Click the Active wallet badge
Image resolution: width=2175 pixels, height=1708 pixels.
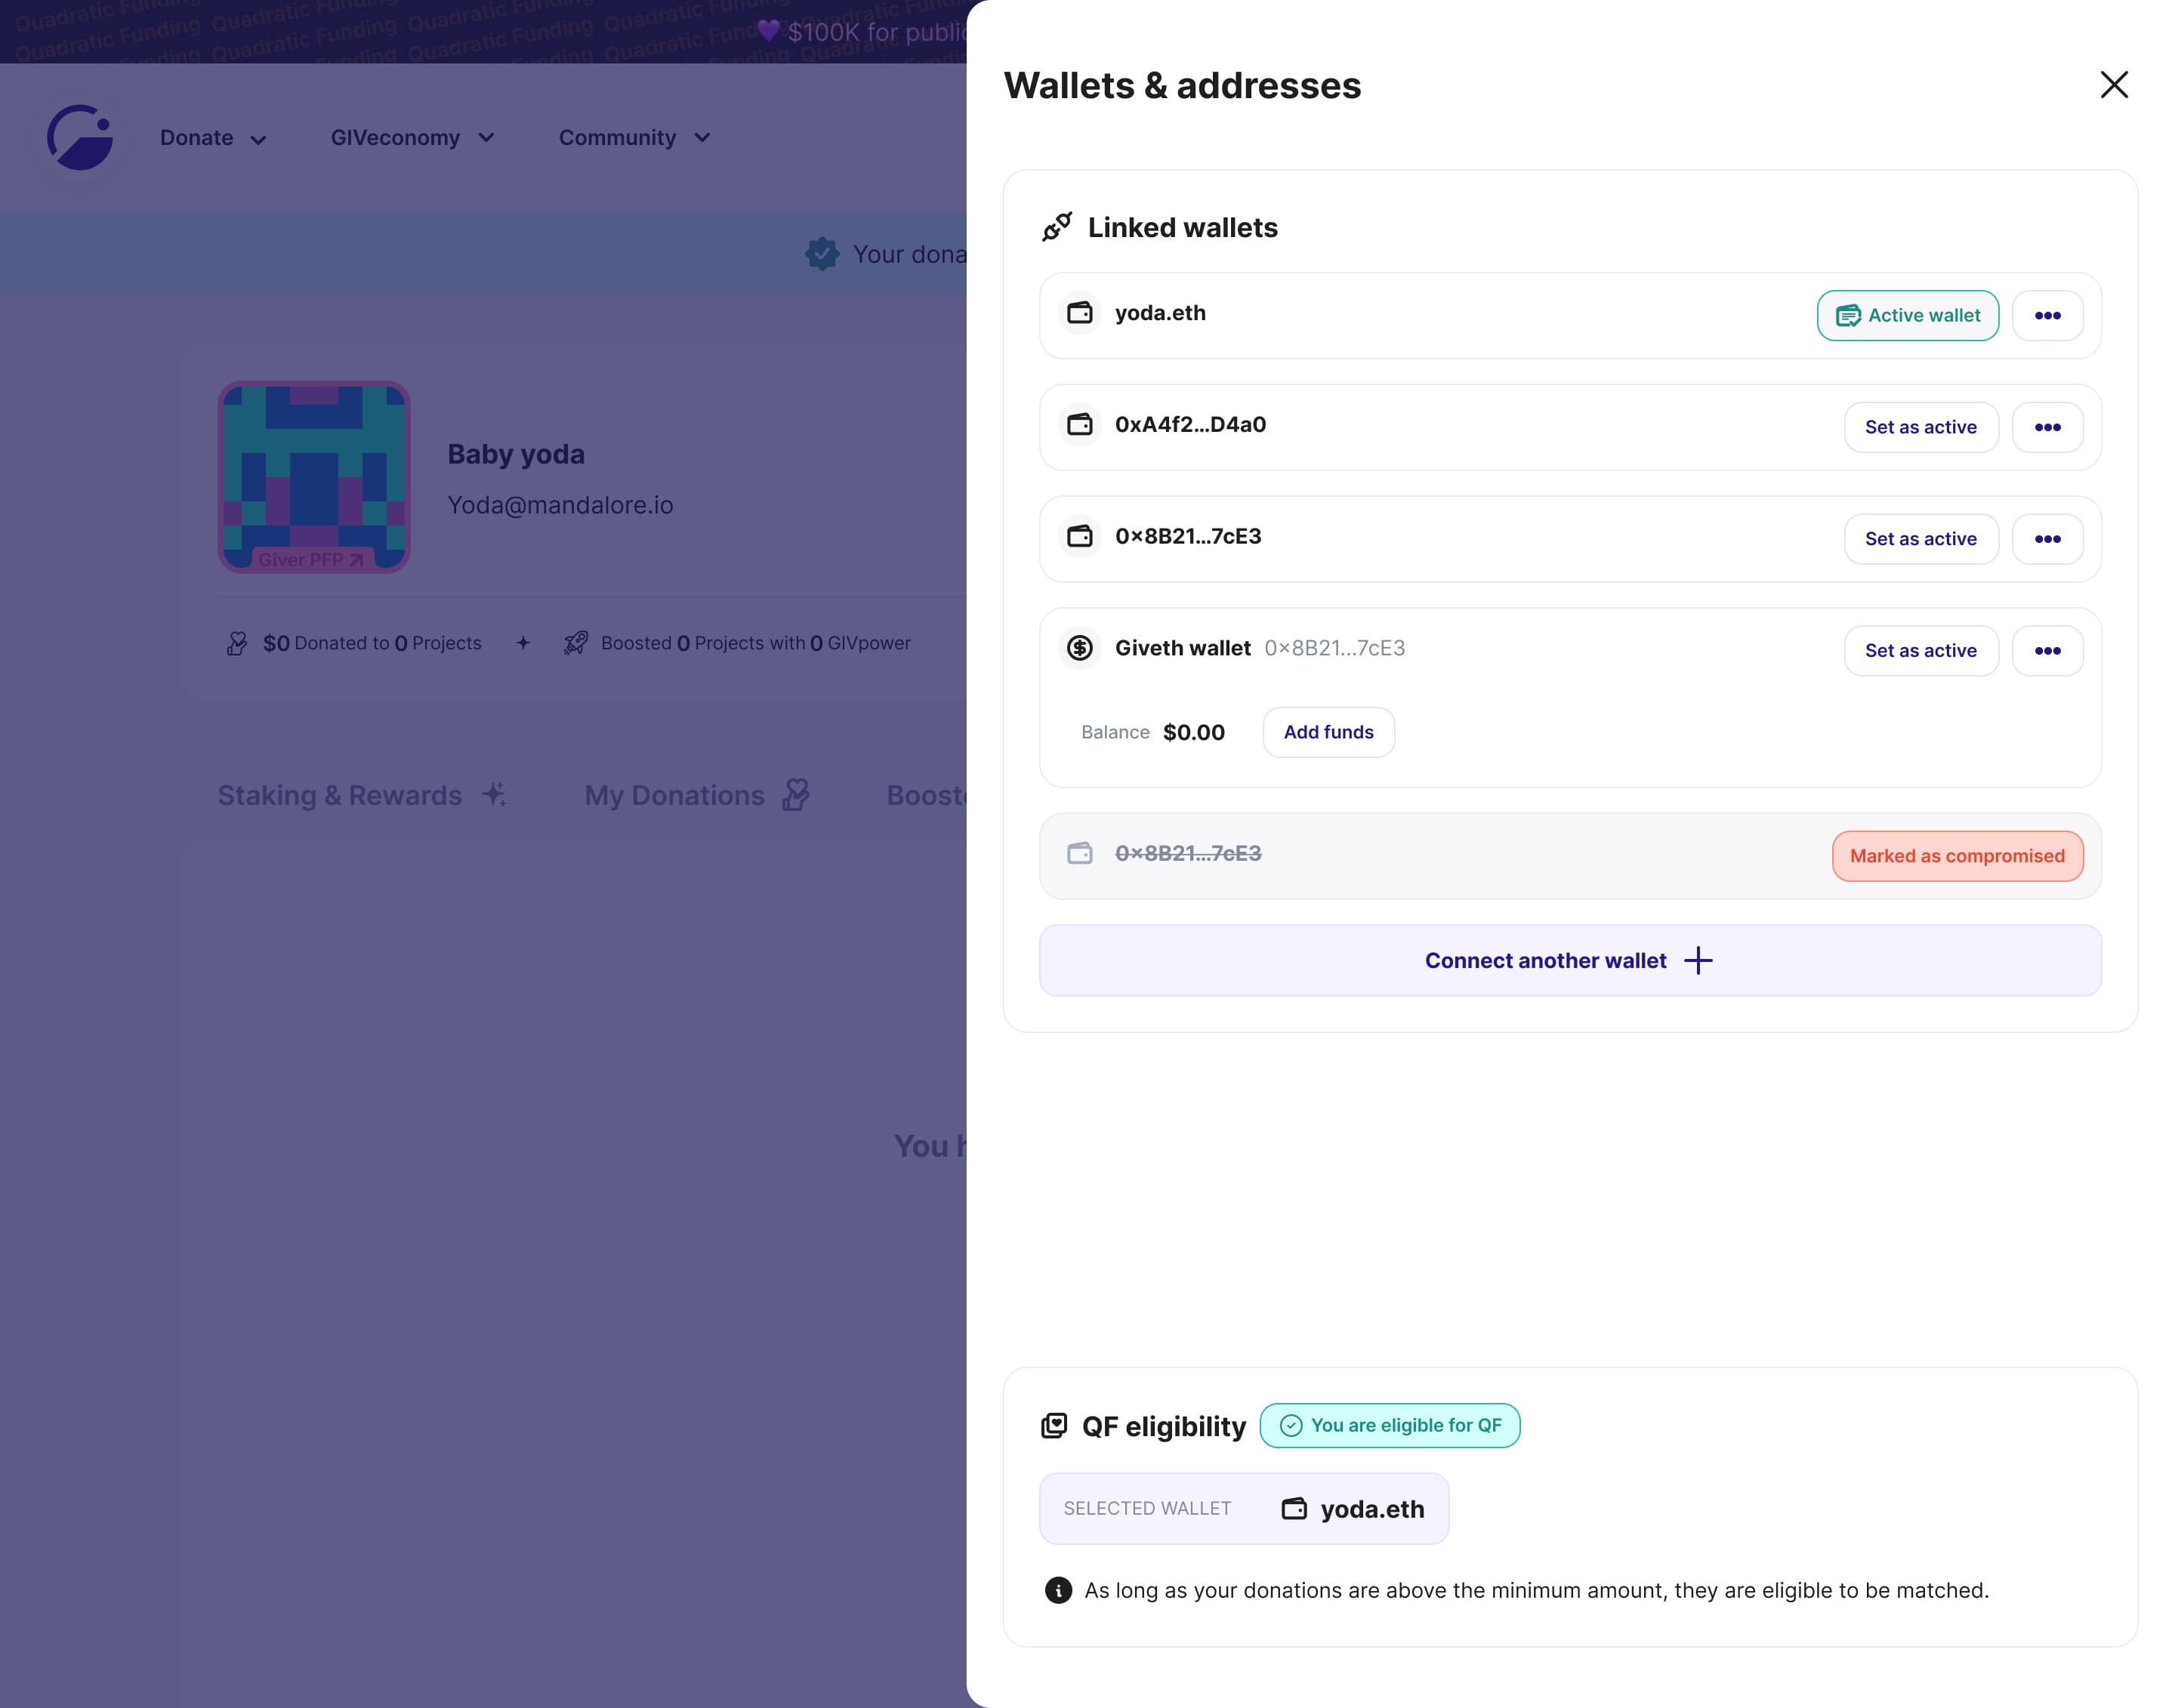[1907, 316]
